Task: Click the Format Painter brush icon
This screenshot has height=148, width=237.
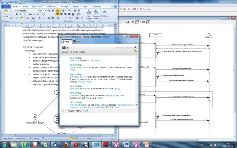Action: click(11, 18)
